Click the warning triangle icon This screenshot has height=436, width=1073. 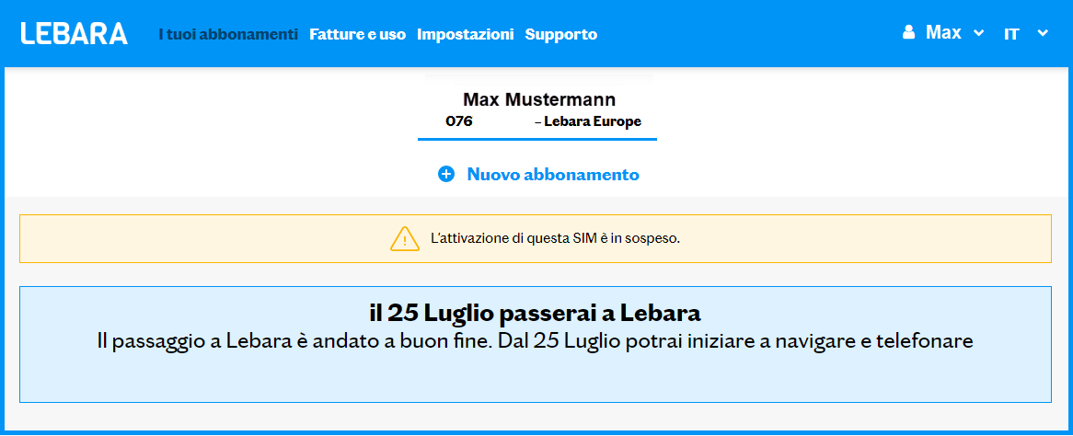pos(405,238)
